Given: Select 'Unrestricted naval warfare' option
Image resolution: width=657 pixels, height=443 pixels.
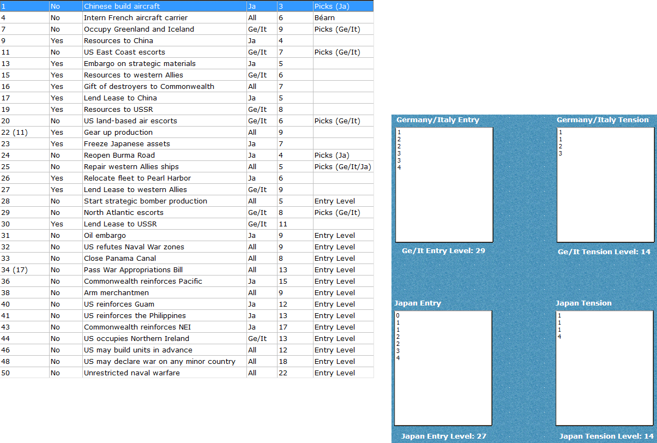Looking at the screenshot, I should click(x=187, y=373).
